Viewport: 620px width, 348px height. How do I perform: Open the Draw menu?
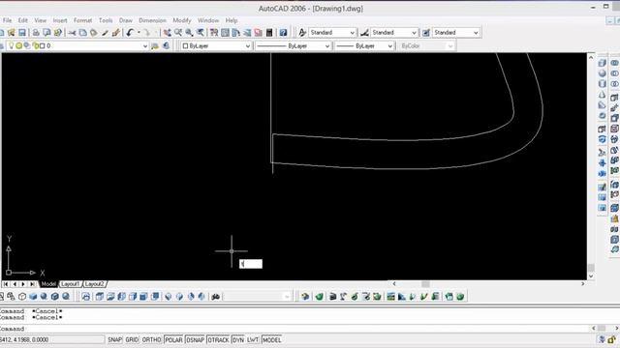[126, 20]
